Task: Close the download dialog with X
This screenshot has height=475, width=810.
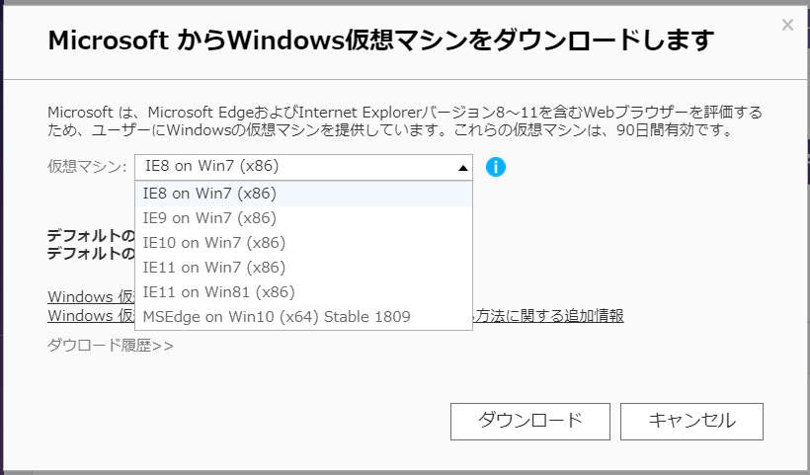Action: point(787,25)
